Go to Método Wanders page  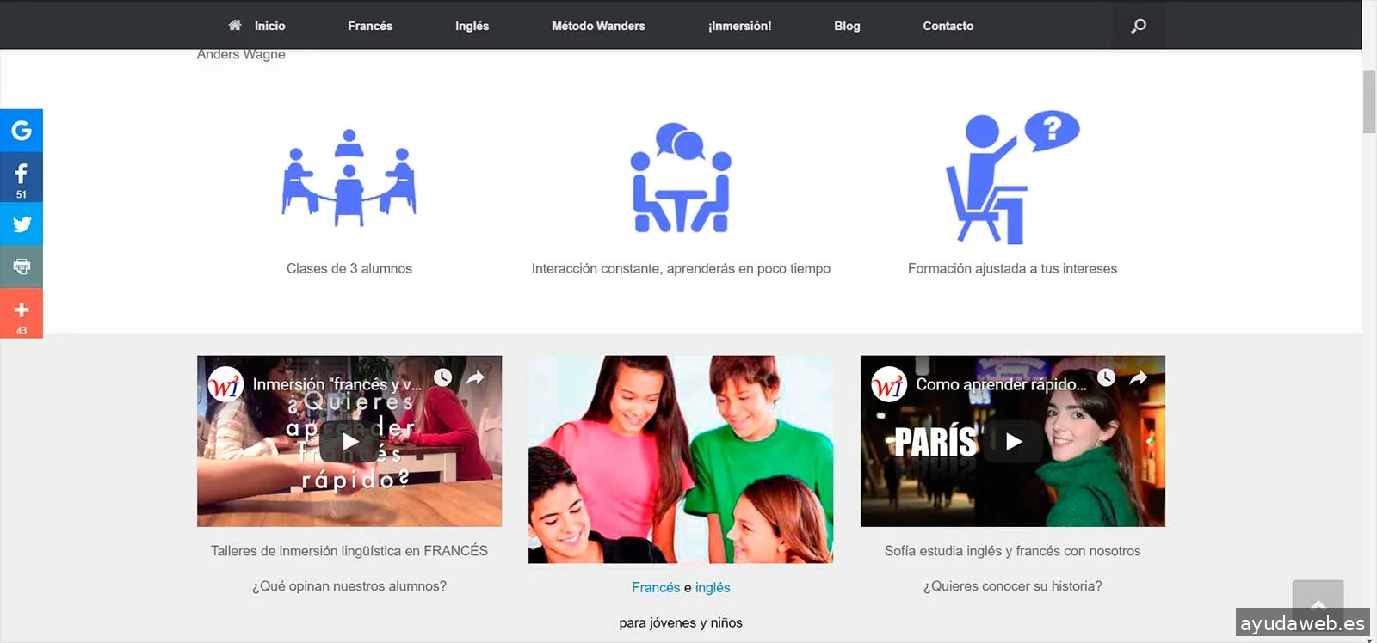pos(598,26)
